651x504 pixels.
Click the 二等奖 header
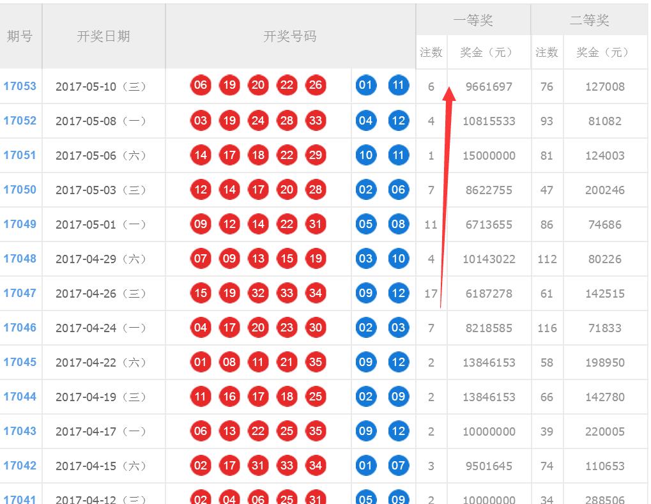(x=589, y=20)
